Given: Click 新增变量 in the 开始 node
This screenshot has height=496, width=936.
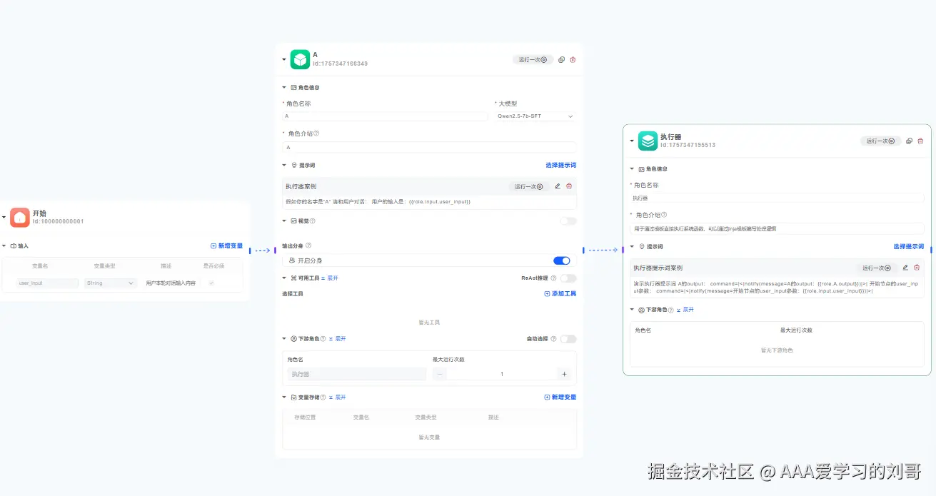Looking at the screenshot, I should click(x=226, y=246).
